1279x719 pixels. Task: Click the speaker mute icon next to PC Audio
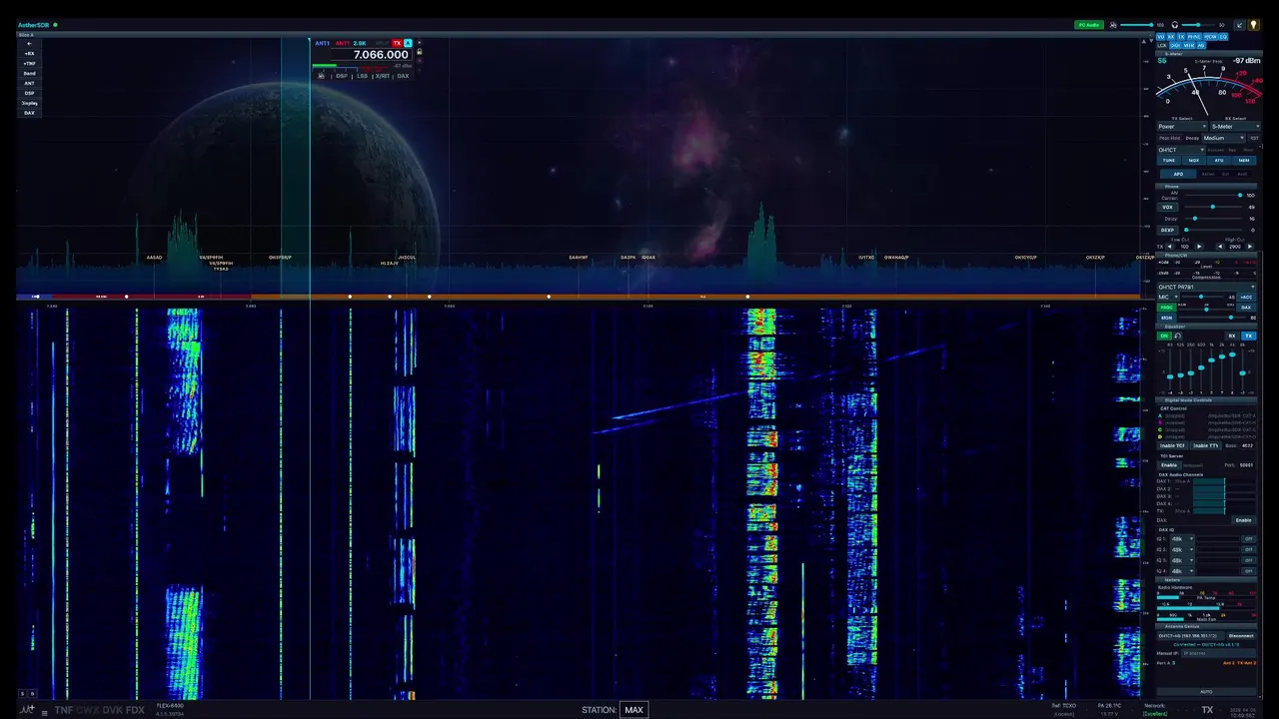1113,25
